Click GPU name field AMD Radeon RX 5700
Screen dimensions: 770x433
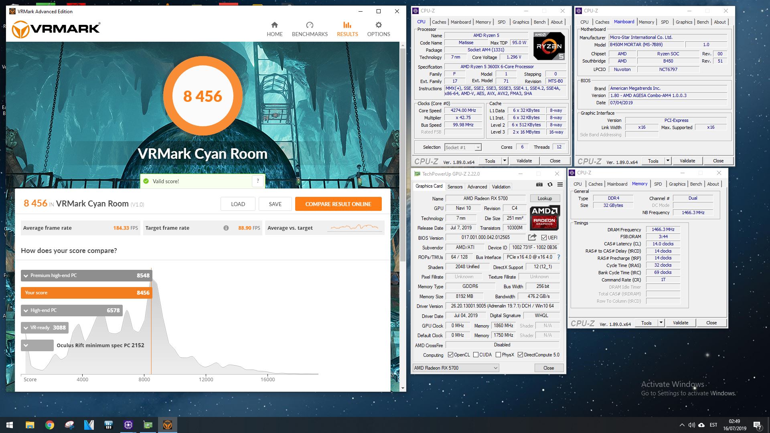[485, 198]
